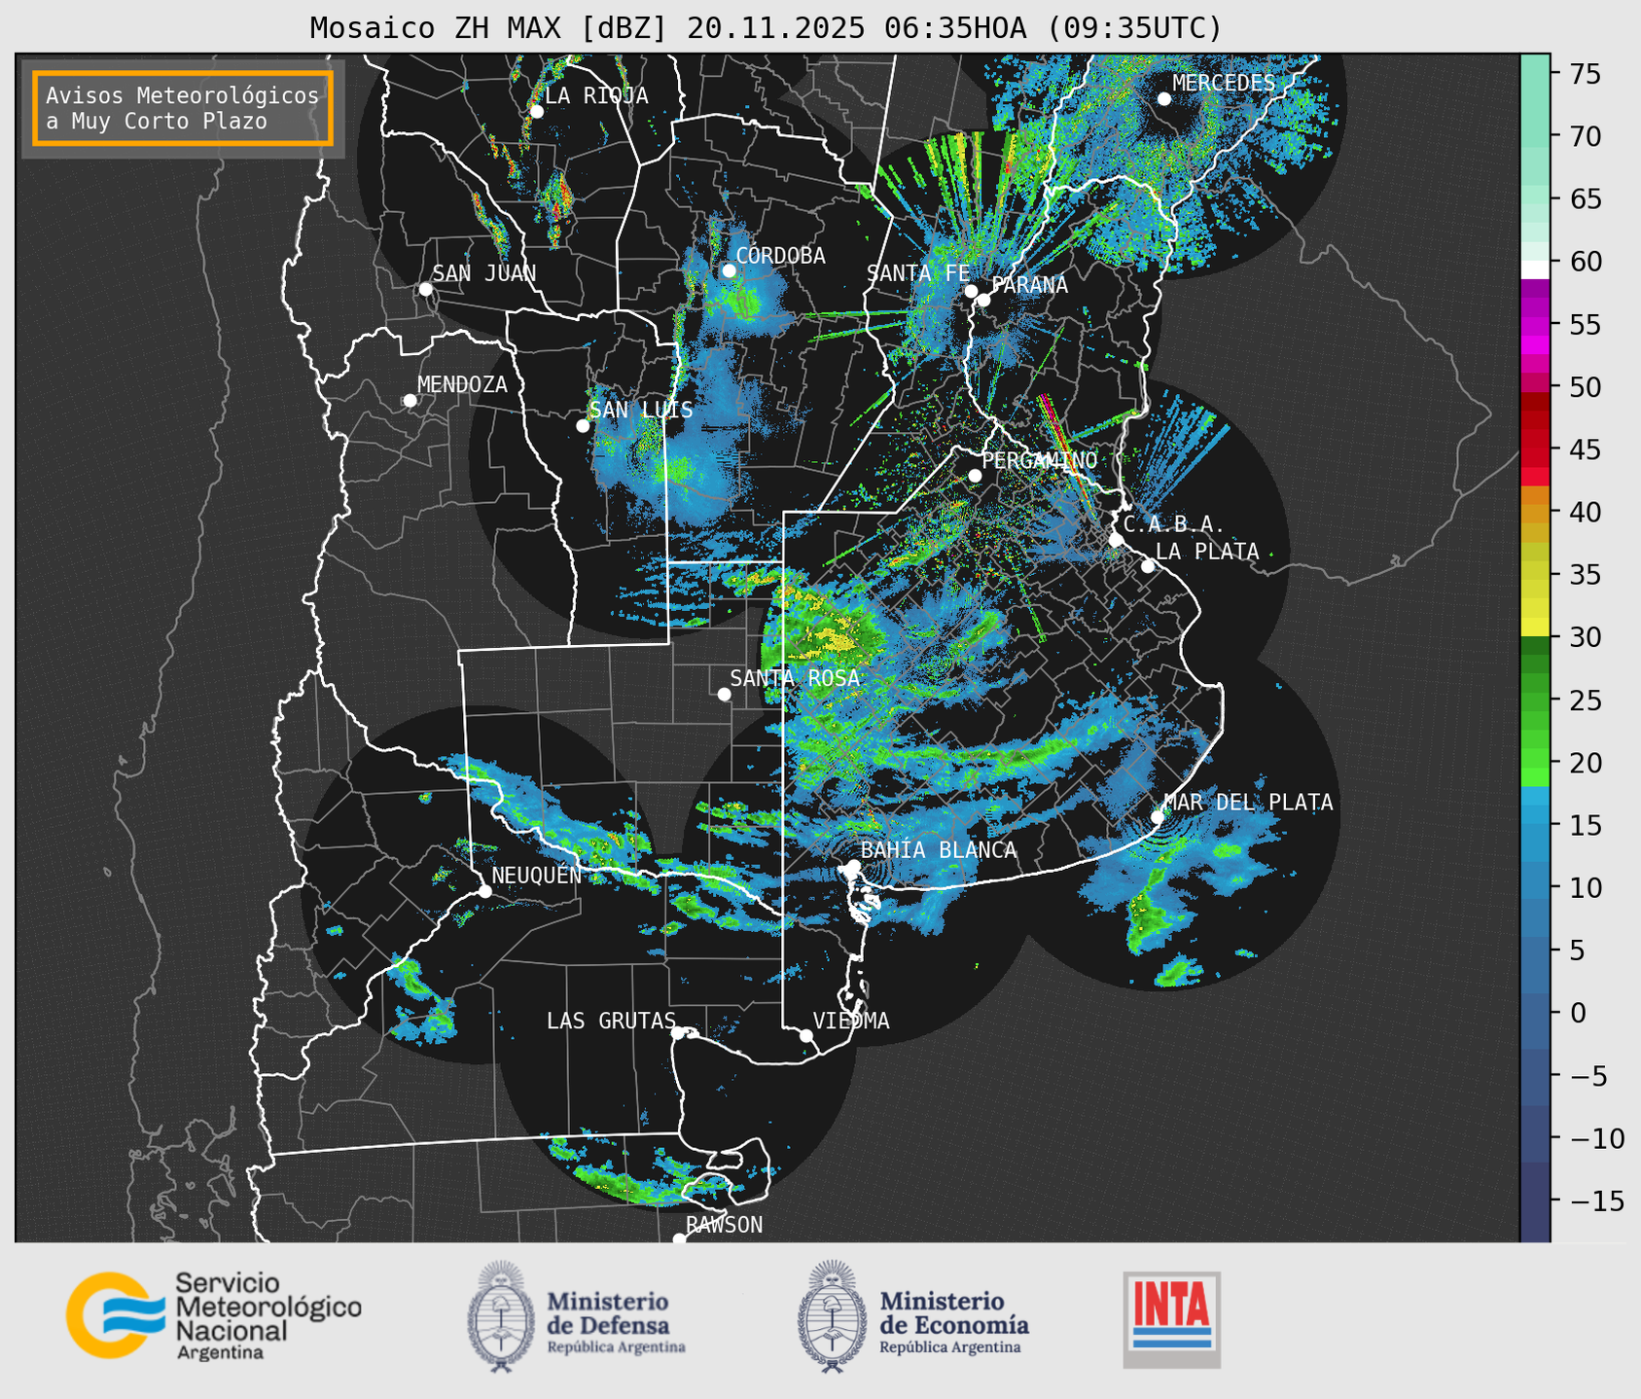Click the LAS GRUTAS city marker dot

[678, 1033]
